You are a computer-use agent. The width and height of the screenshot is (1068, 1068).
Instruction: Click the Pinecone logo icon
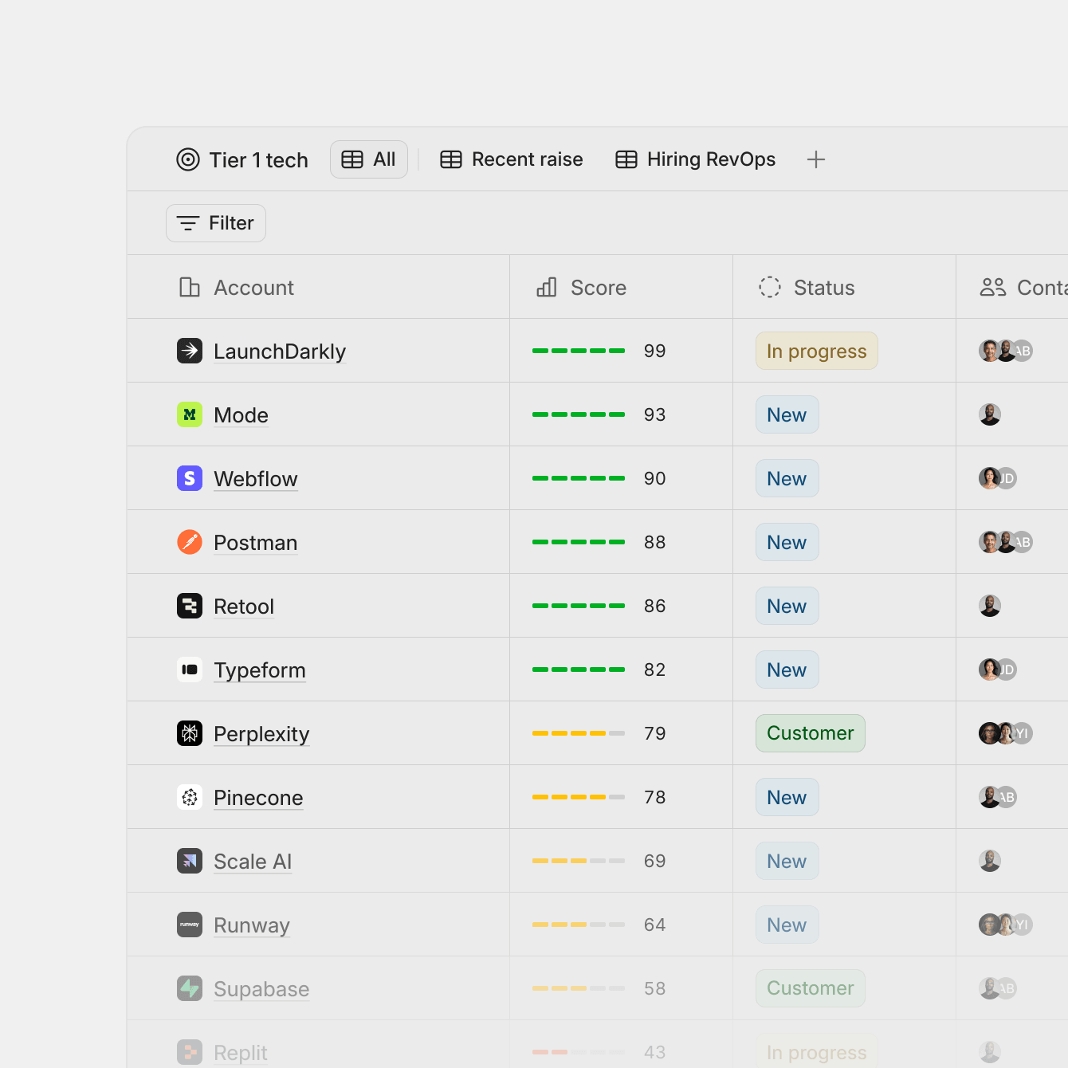190,797
